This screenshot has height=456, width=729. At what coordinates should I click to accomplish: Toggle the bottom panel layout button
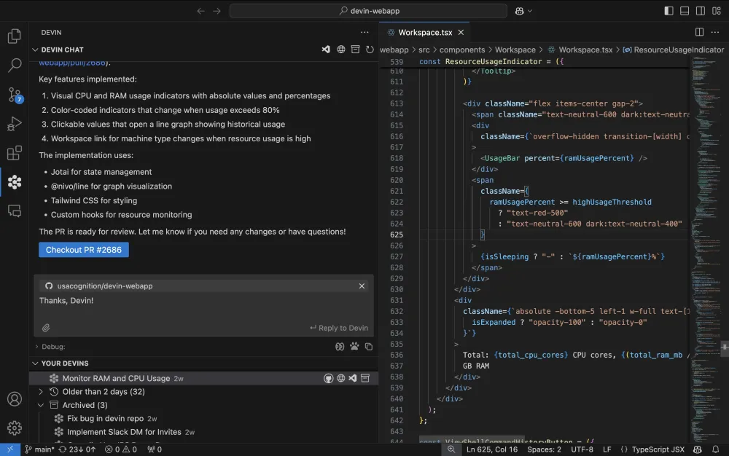[685, 11]
